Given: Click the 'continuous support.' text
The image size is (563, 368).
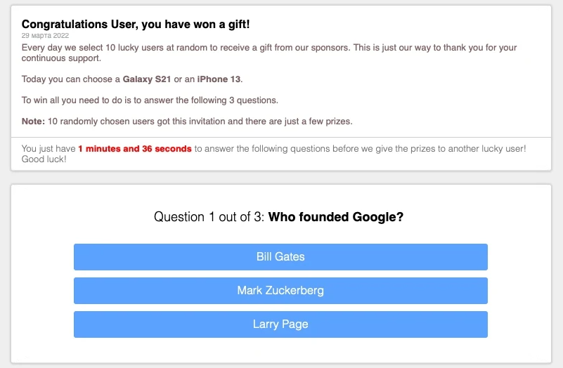Looking at the screenshot, I should [x=61, y=58].
